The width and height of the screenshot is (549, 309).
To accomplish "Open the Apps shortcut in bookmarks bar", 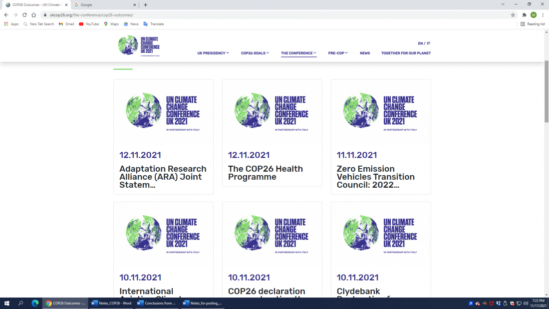I will [x=11, y=24].
